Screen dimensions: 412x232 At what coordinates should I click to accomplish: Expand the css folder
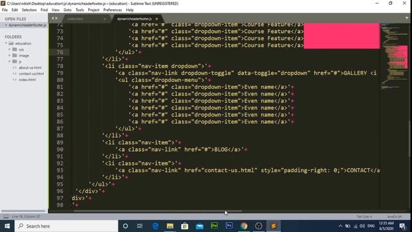(x=10, y=49)
